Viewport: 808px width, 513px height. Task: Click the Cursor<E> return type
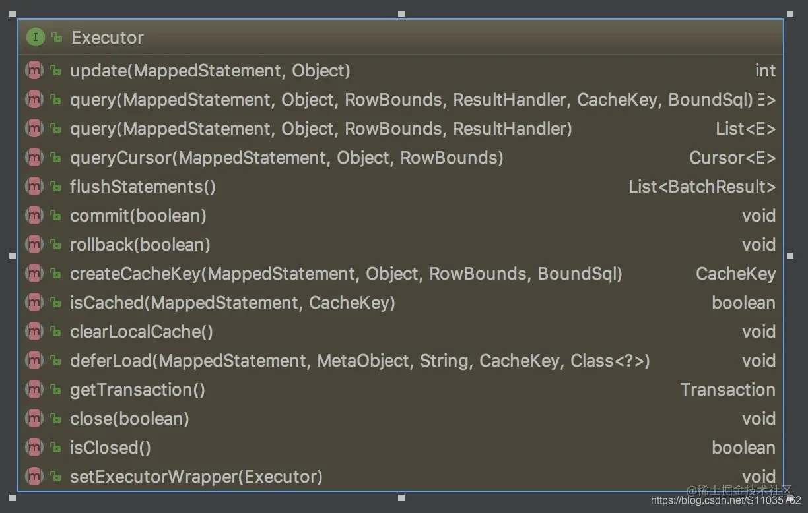click(732, 158)
